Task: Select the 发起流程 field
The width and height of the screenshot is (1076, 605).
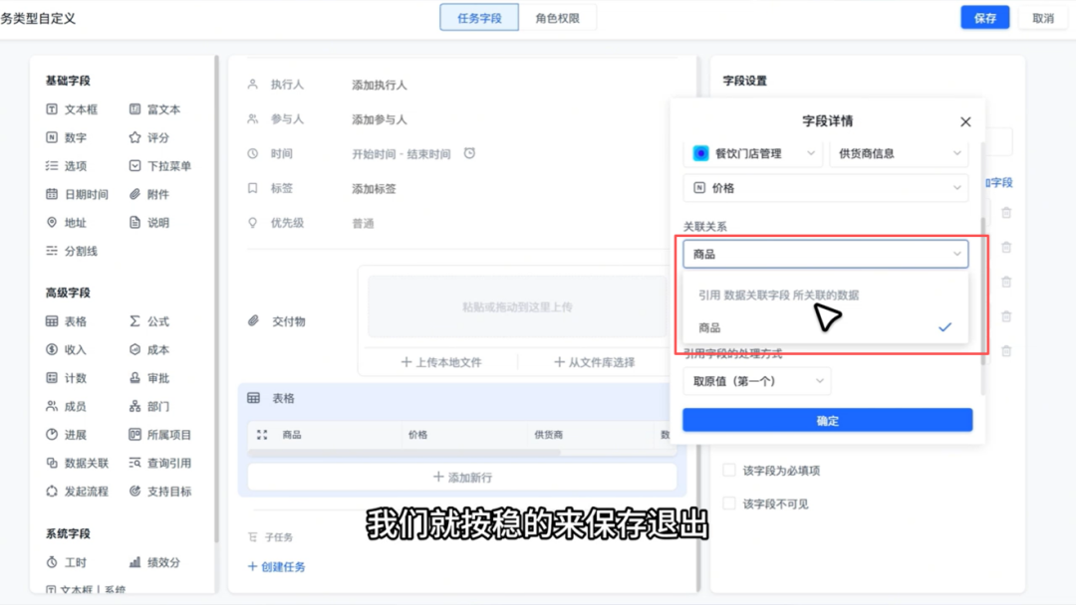Action: [78, 492]
